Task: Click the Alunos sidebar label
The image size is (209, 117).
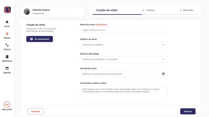Action: pyautogui.click(x=7, y=38)
